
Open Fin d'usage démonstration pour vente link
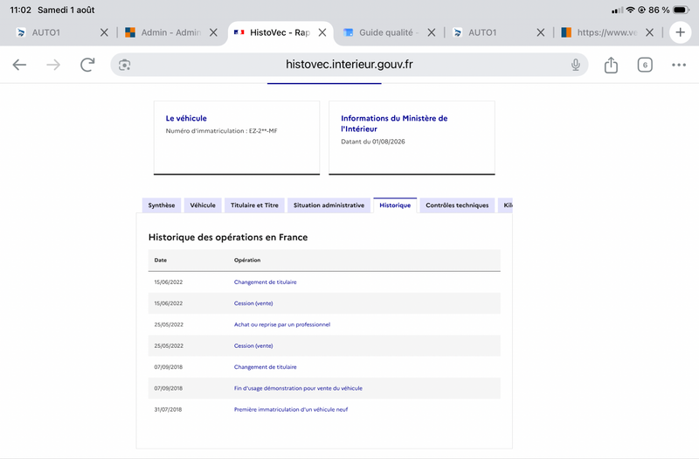point(298,388)
